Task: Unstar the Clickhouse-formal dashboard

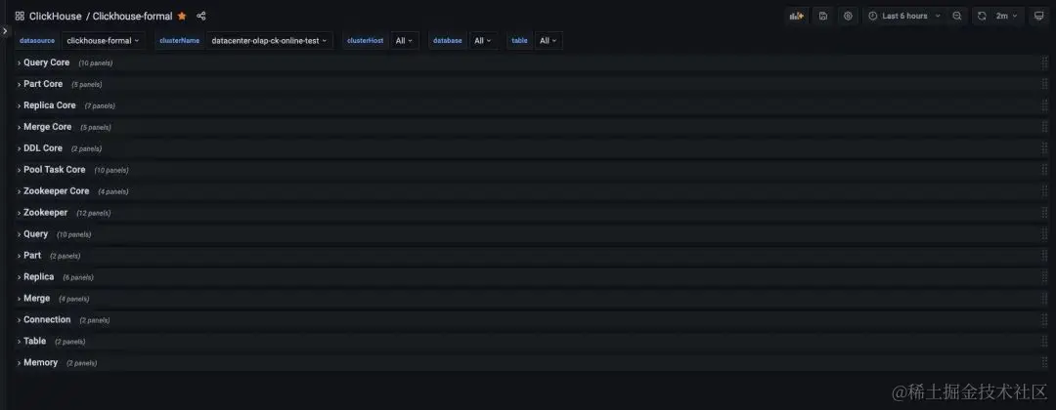Action: pyautogui.click(x=182, y=16)
